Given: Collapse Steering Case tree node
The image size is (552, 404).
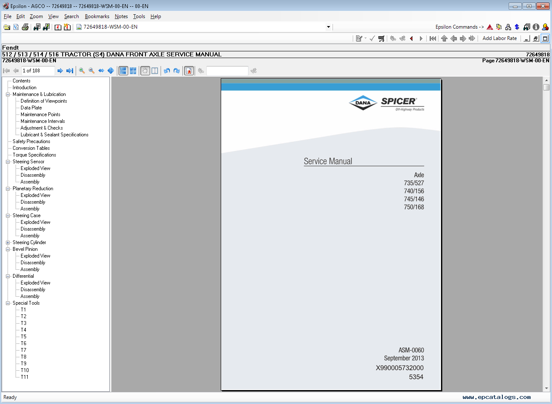Looking at the screenshot, I should pyautogui.click(x=8, y=216).
